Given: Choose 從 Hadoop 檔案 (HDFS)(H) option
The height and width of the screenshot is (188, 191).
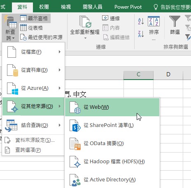Looking at the screenshot, I should 112,162.
